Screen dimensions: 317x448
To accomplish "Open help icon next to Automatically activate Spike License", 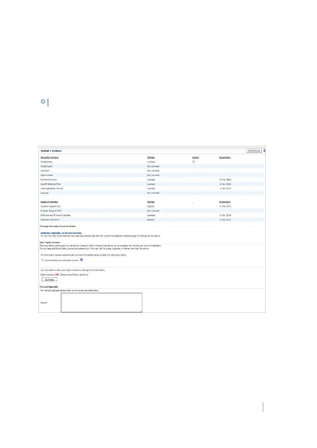I will coord(82,260).
